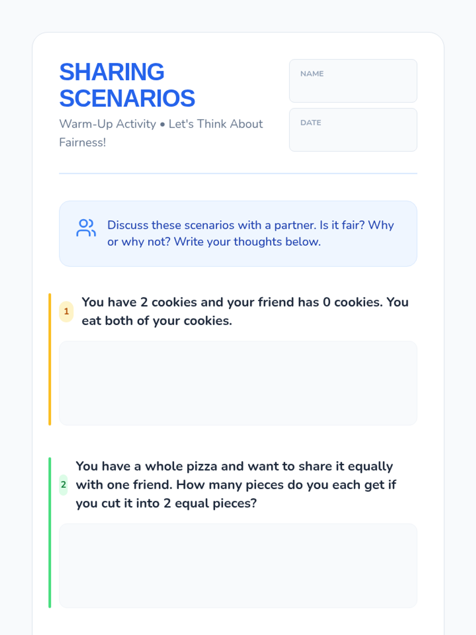Click the orange bar beside scenario 1

[x=50, y=359]
